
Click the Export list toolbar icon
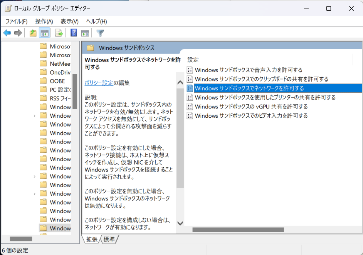tap(58, 33)
